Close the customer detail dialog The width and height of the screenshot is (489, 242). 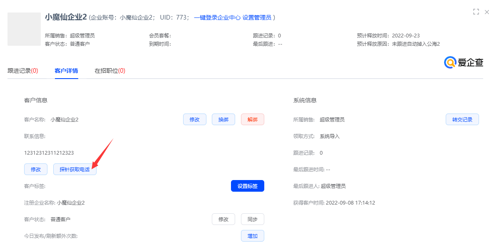[x=487, y=12]
